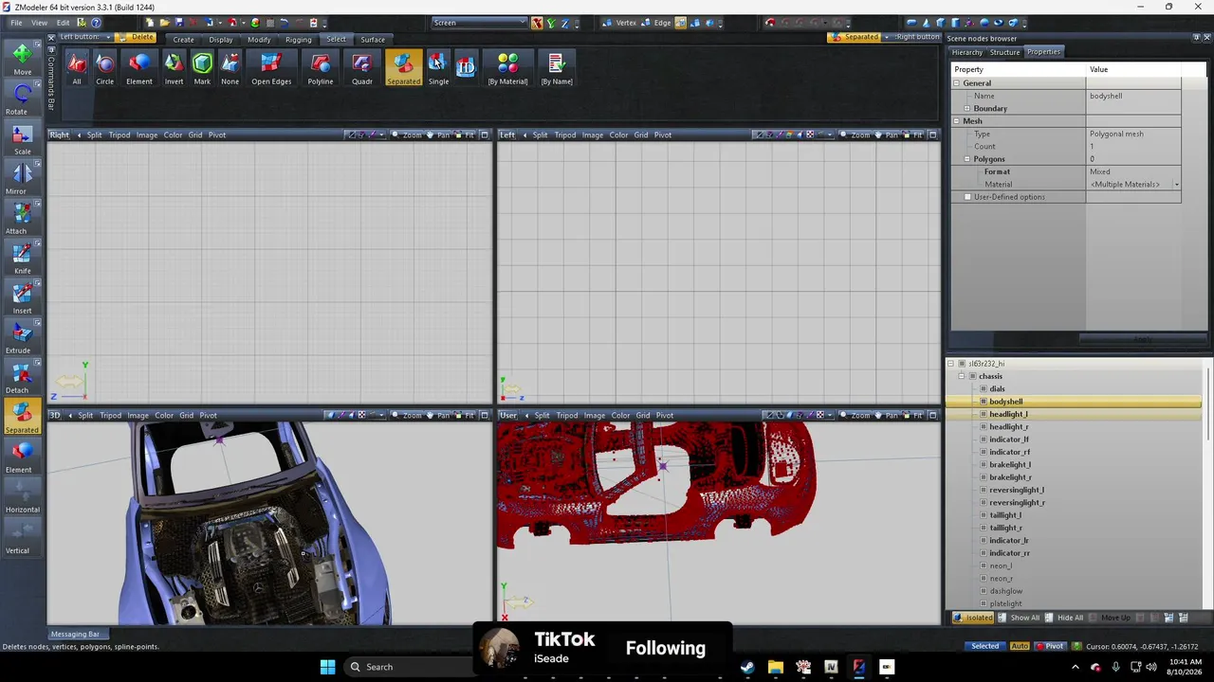The image size is (1214, 682).
Task: Collapse the Polygons property group
Action: pos(967,159)
